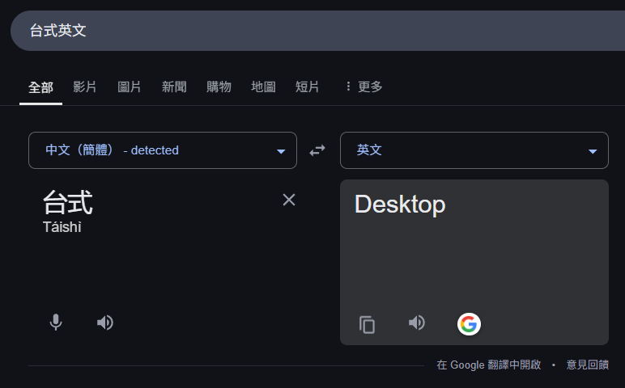The image size is (625, 388).
Task: Focus the search box containing 台式英文
Action: (x=317, y=31)
